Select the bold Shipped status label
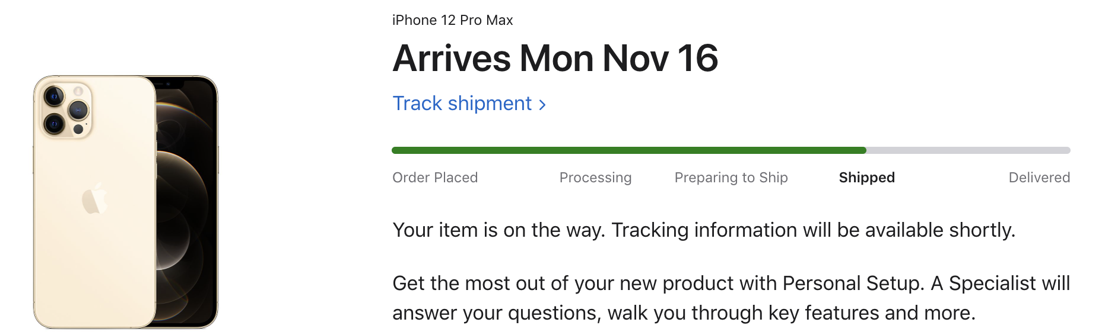This screenshot has height=335, width=1105. (866, 178)
